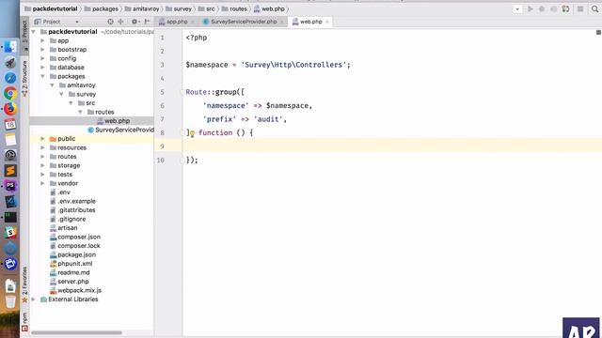Open Slack icon in the dock

click(x=10, y=232)
